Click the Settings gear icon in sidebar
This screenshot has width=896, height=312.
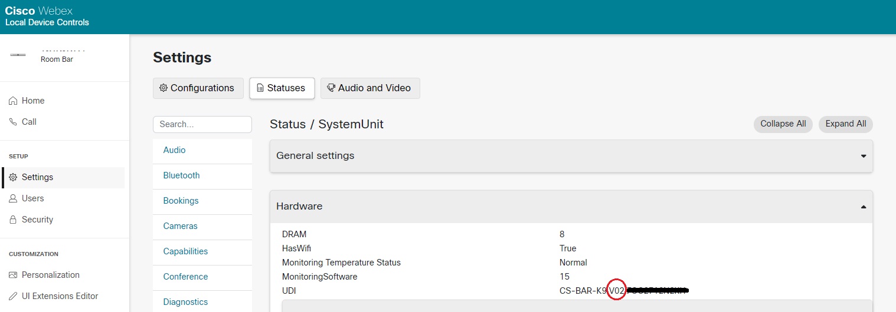tap(13, 177)
